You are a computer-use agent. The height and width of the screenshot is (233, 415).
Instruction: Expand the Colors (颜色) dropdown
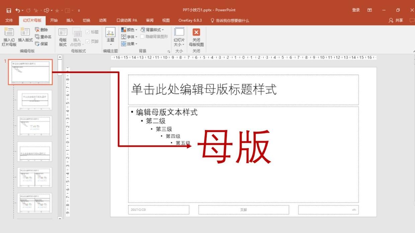(x=129, y=30)
